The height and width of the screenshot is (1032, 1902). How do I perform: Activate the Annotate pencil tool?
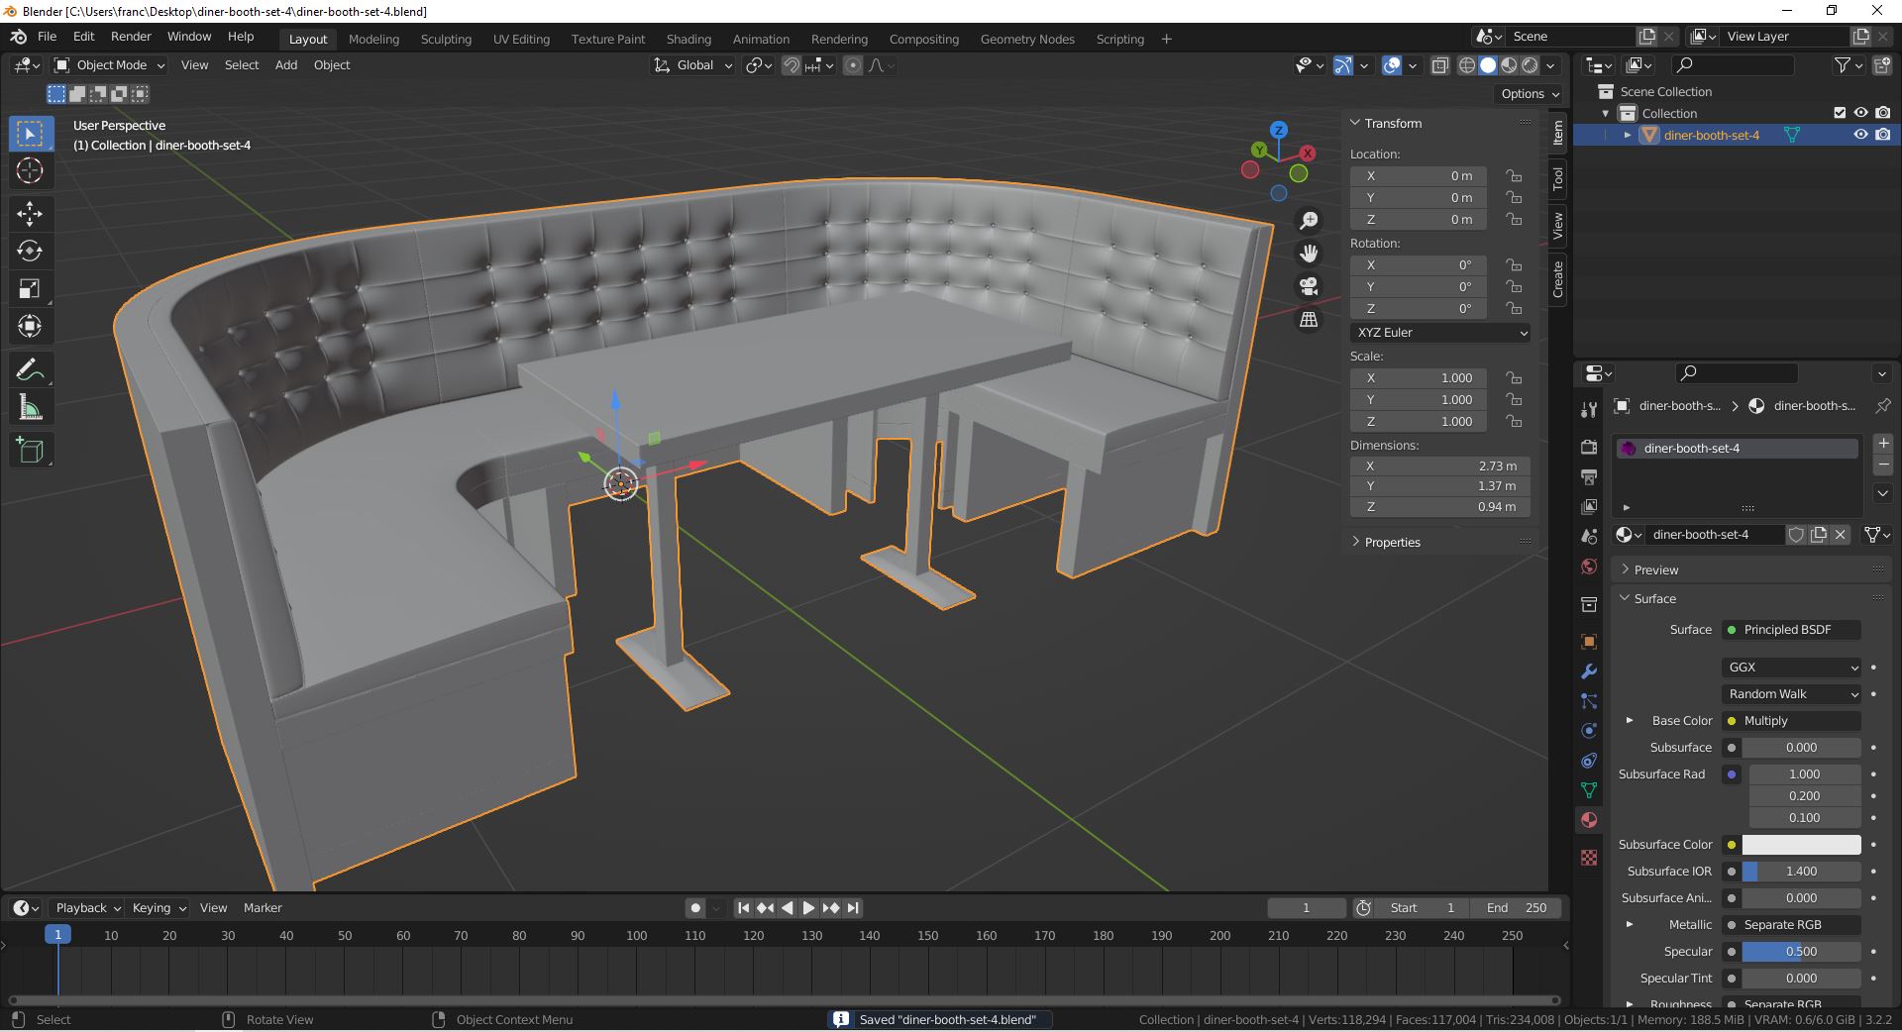(30, 370)
